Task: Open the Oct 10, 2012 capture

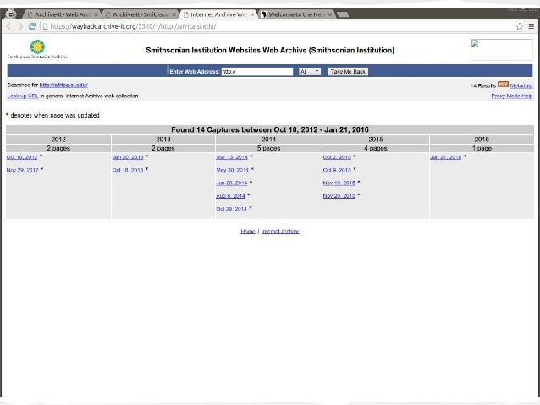Action: 22,157
